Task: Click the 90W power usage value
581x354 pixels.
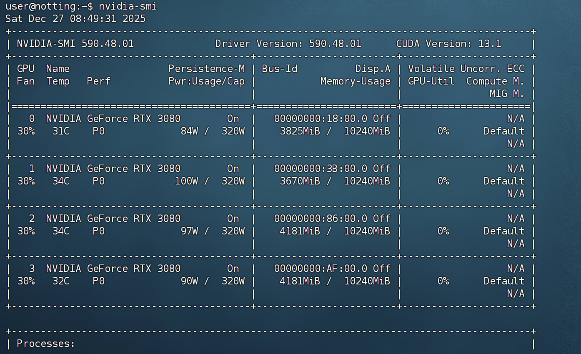Action: pyautogui.click(x=189, y=281)
